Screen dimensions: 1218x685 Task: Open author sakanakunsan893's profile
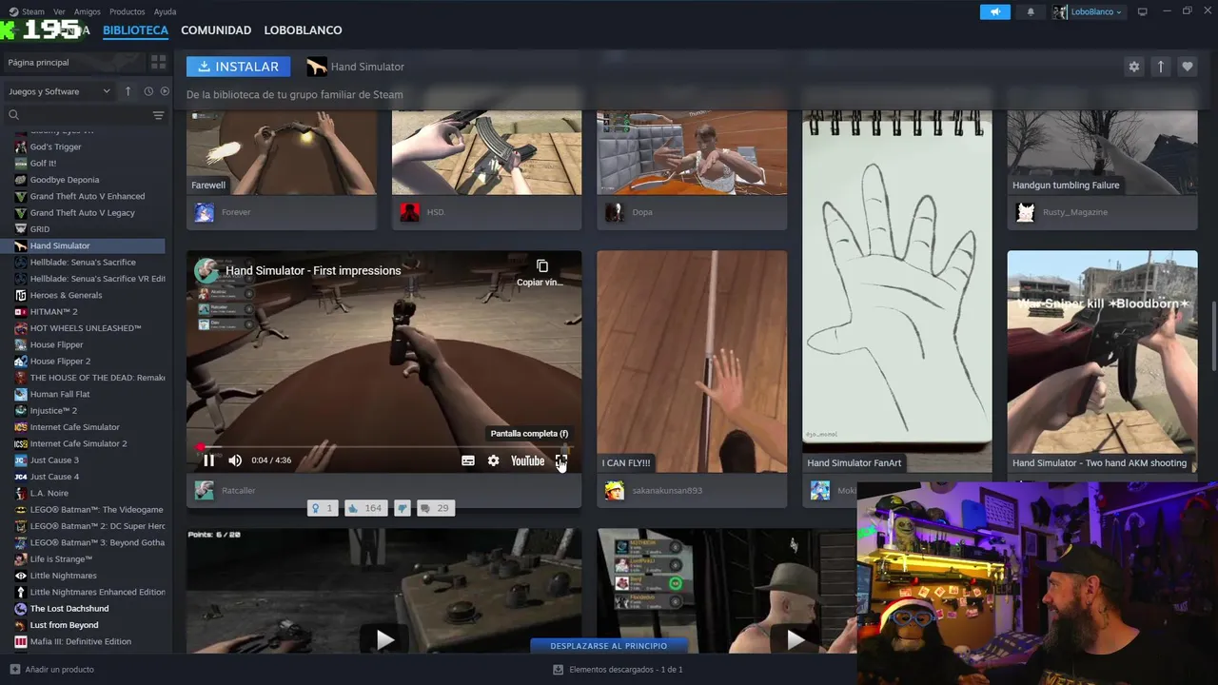[667, 491]
